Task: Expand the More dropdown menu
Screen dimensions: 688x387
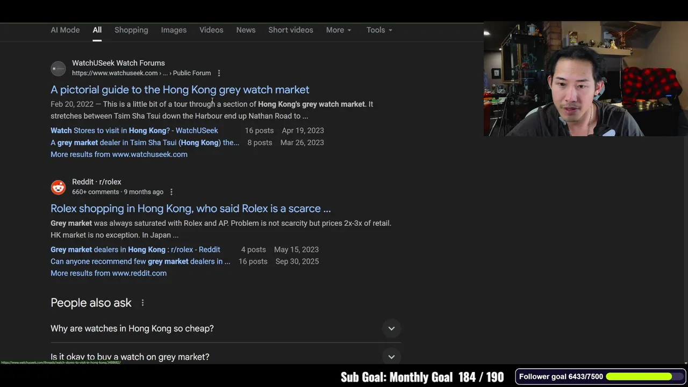Action: pos(339,30)
